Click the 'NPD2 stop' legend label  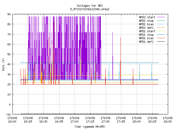[146, 21]
